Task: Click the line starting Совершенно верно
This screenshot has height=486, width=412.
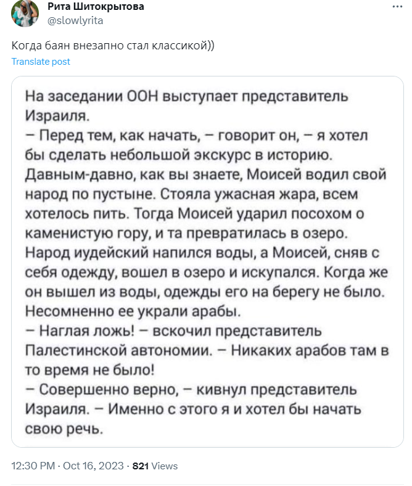Action: coord(191,390)
